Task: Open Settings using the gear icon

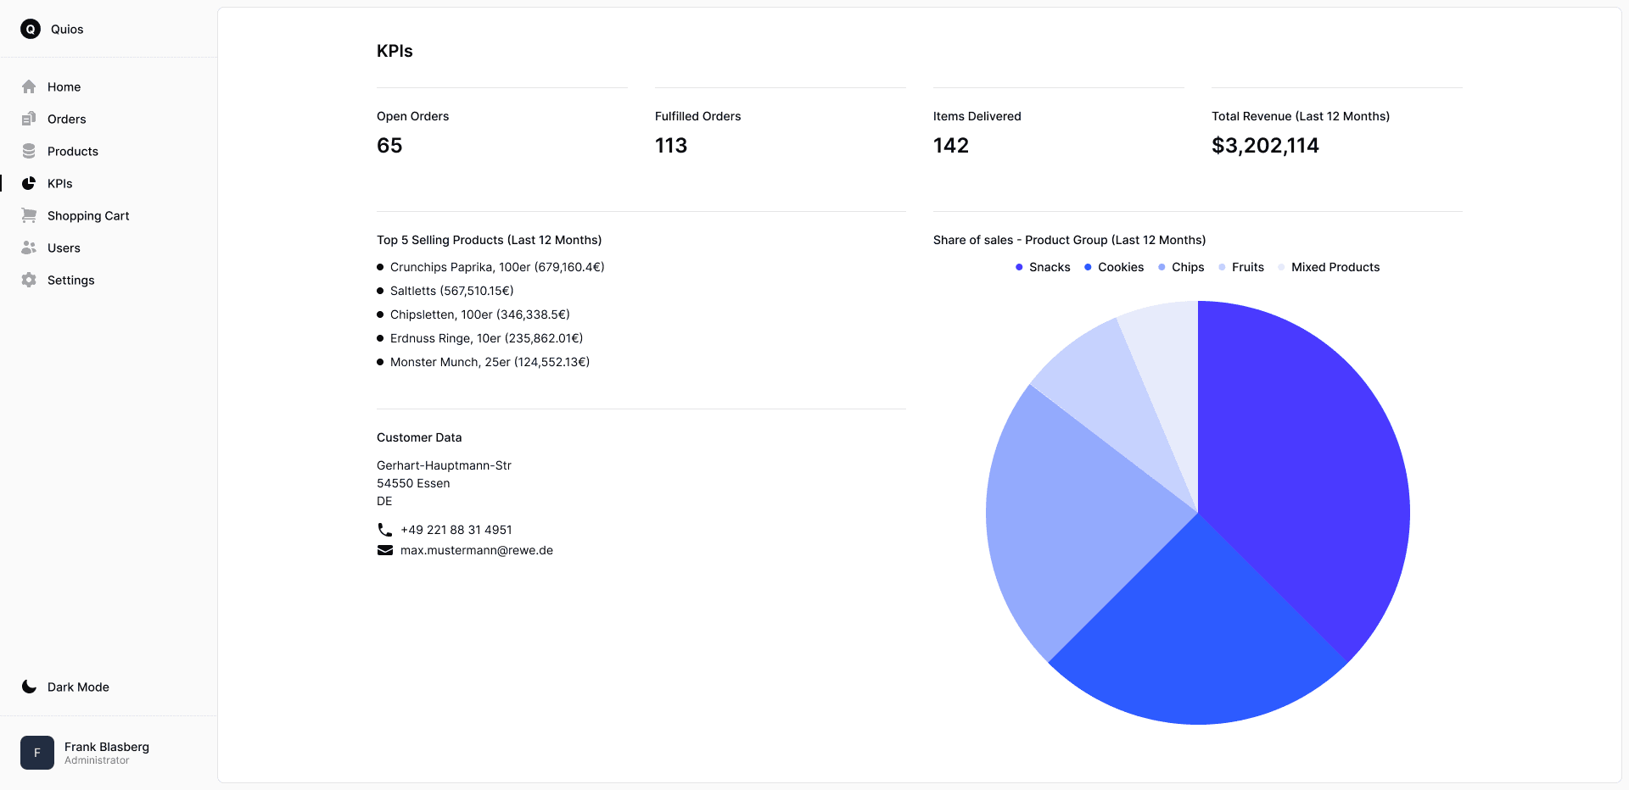Action: click(x=29, y=280)
